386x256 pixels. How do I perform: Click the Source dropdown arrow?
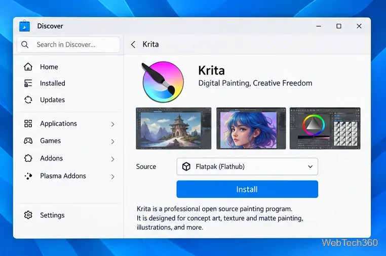(x=310, y=167)
